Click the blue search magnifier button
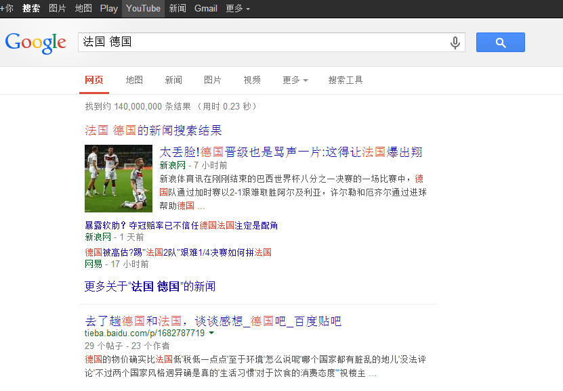 [500, 43]
